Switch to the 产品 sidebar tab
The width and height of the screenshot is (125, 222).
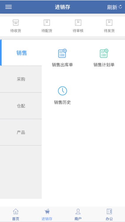(21, 132)
